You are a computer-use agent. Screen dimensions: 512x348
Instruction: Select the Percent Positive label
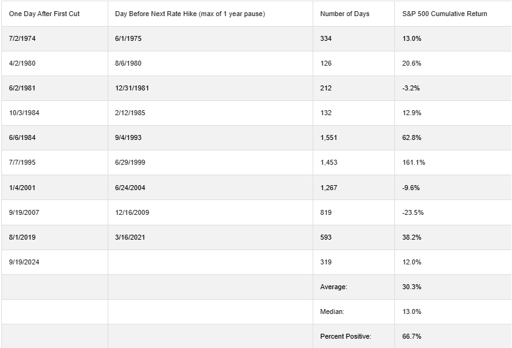345,336
